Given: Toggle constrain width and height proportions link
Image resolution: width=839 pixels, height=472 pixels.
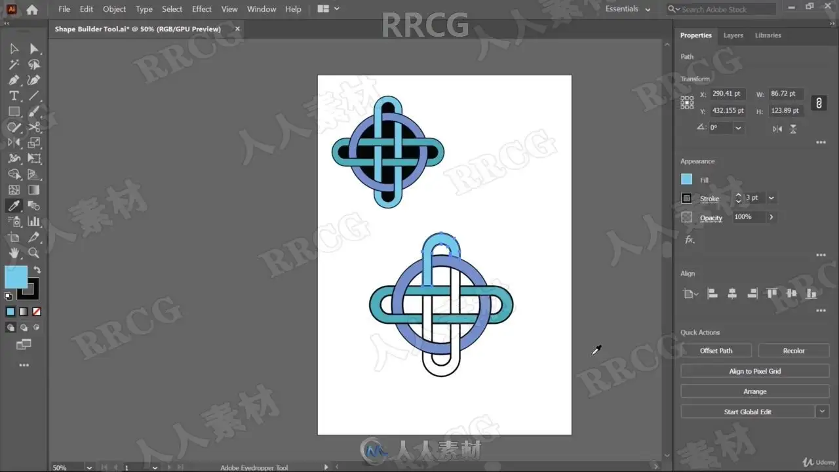Looking at the screenshot, I should tap(818, 103).
